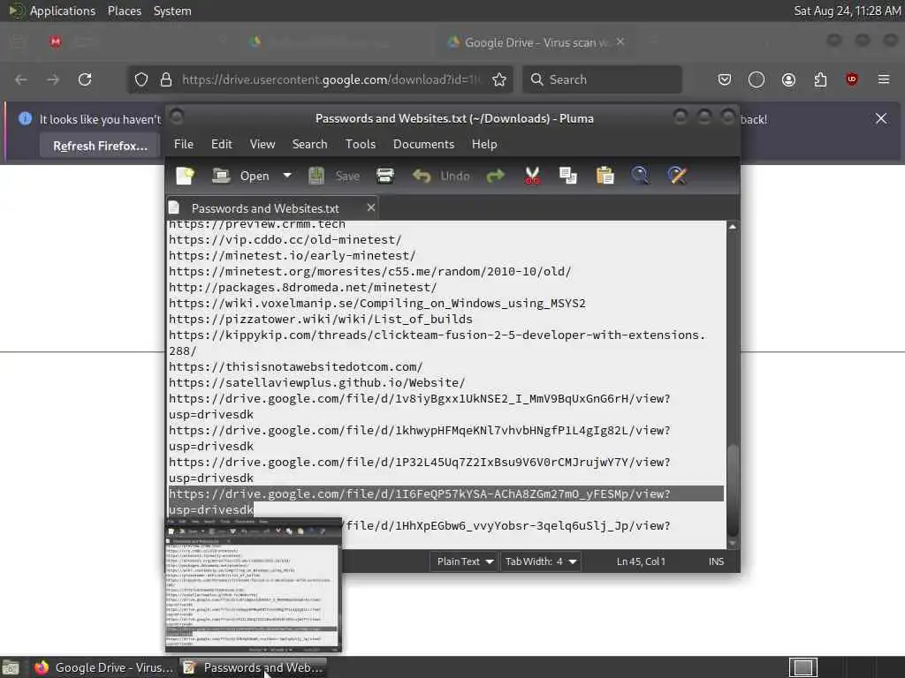
Task: Dismiss the Firefox notification bar
Action: [881, 119]
